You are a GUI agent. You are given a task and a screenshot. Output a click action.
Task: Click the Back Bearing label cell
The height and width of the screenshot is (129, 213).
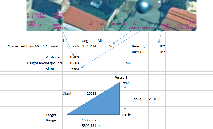[x=140, y=52]
